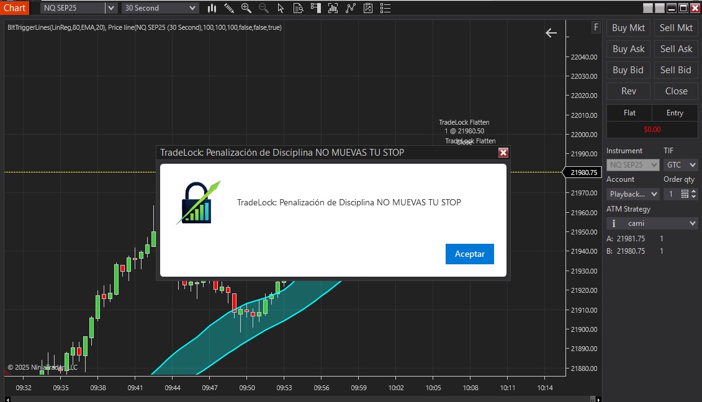702x402 pixels.
Task: Expand the instrument dropdown arrow
Action: [x=112, y=8]
